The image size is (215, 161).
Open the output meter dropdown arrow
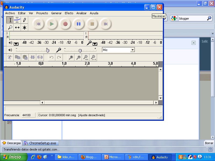tap(16, 44)
